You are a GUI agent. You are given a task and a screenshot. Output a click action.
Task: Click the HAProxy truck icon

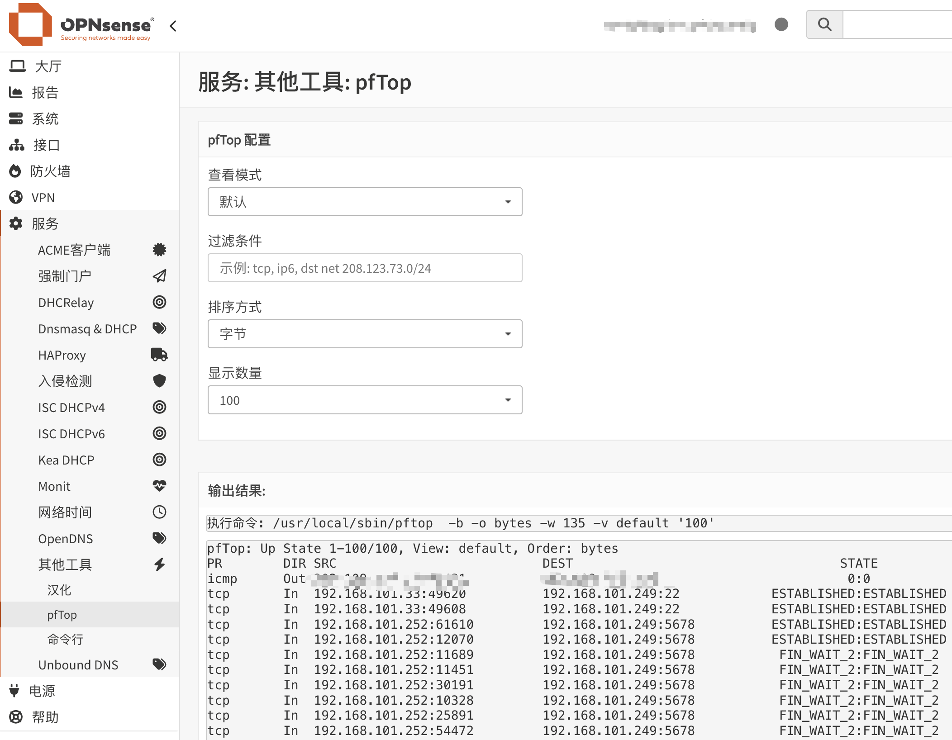tap(159, 355)
